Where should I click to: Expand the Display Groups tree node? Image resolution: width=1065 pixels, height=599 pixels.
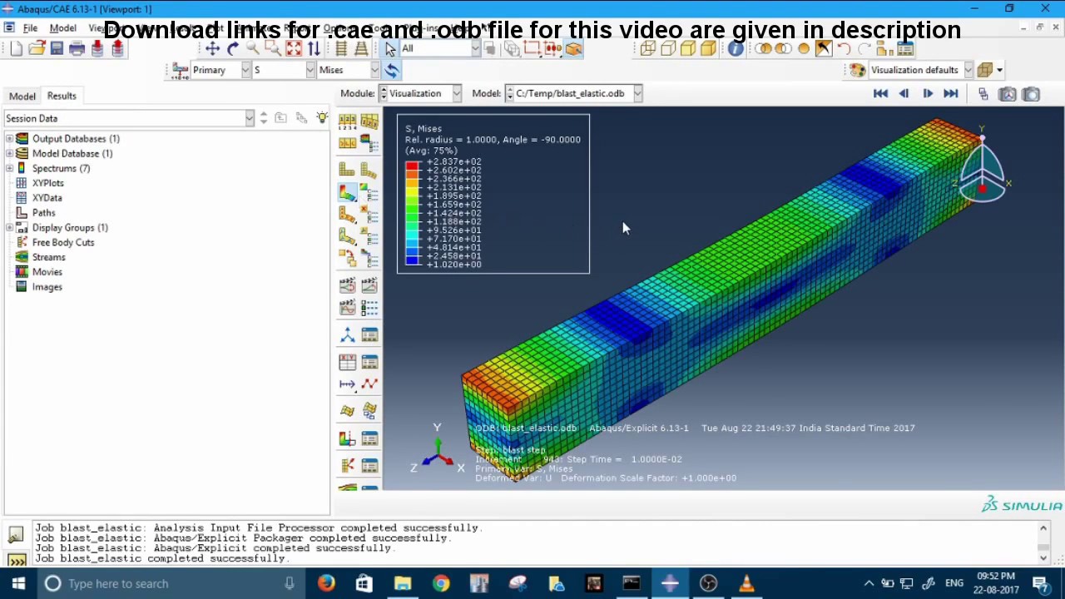coord(9,228)
